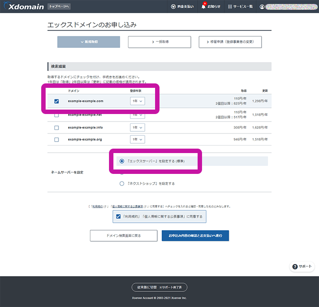Open the サービス一覧 grid icon
The width and height of the screenshot is (319, 307).
tap(230, 7)
